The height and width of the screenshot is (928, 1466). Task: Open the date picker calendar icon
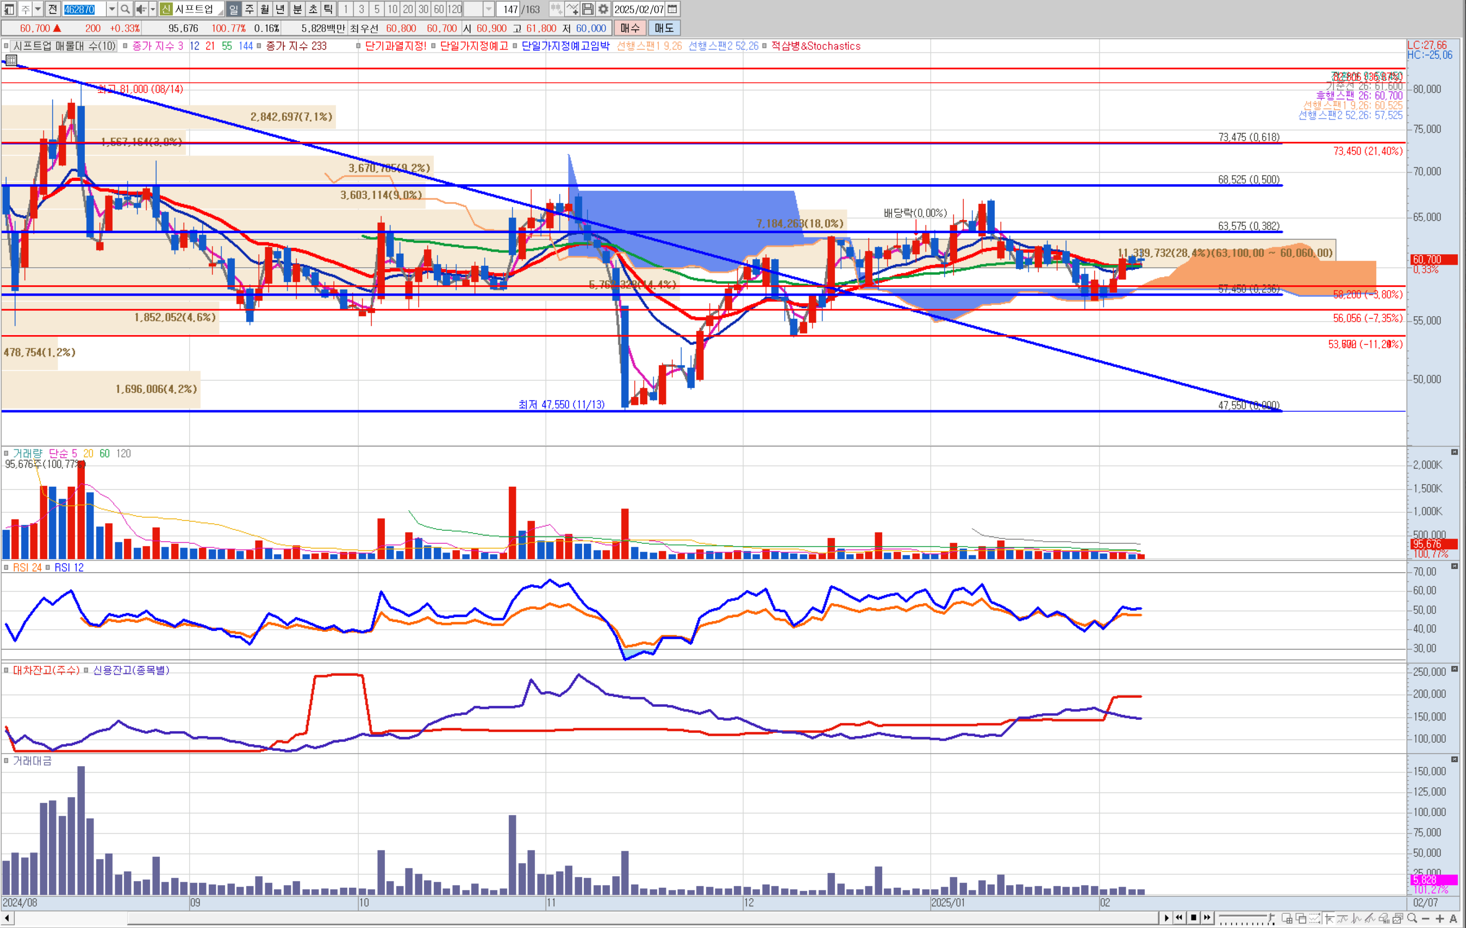[672, 9]
